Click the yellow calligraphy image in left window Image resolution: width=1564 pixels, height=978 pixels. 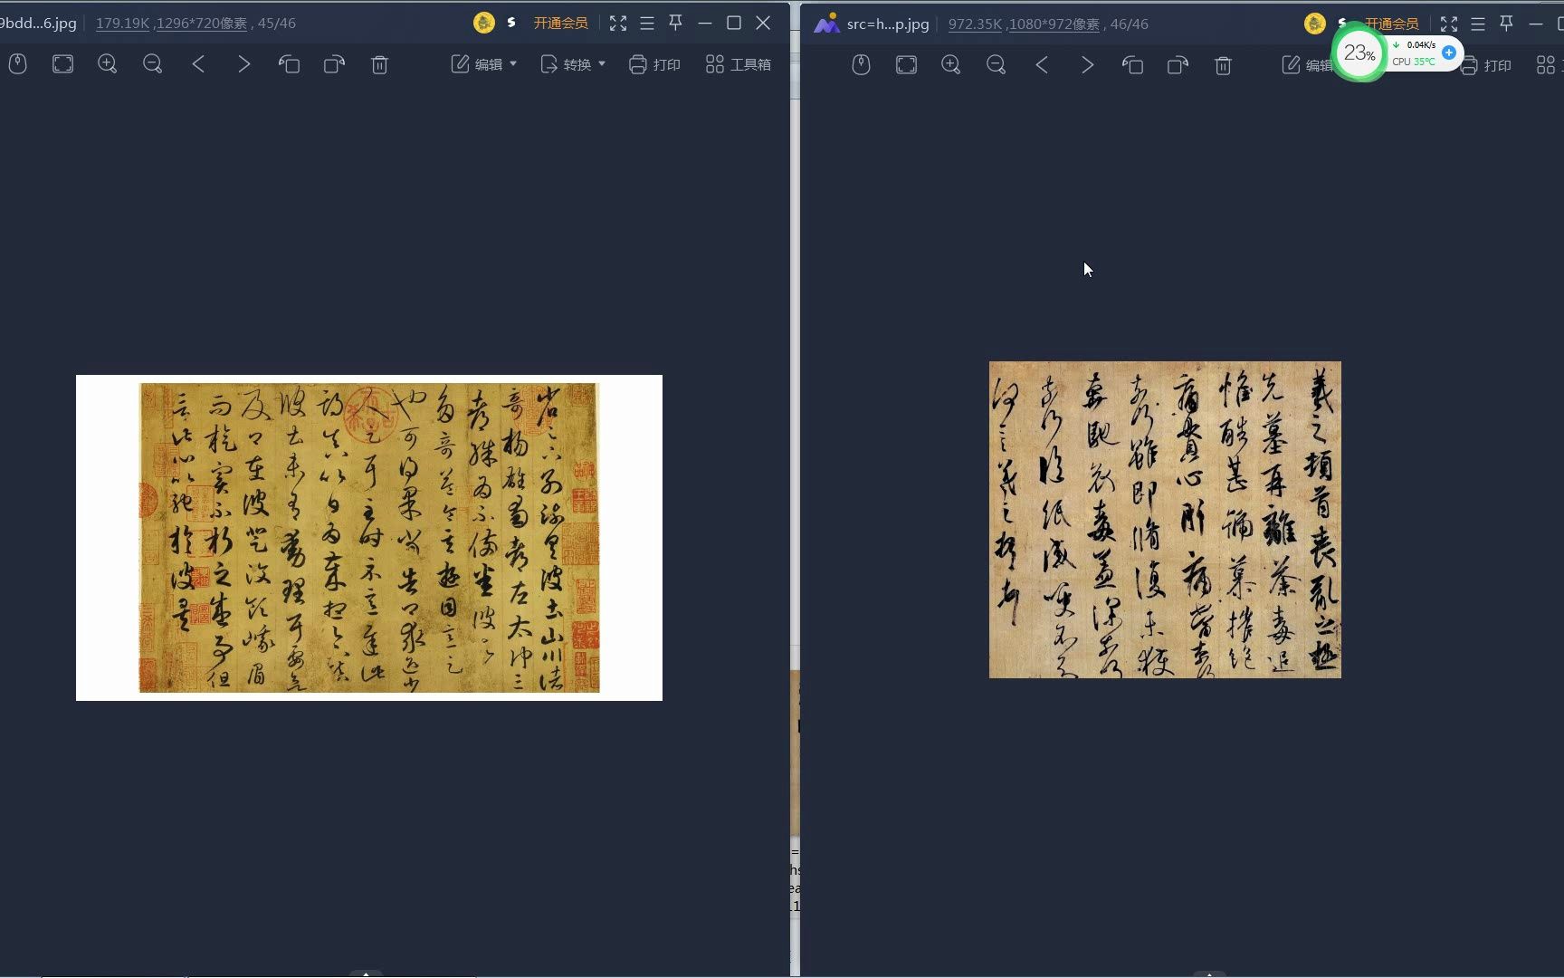(x=369, y=538)
